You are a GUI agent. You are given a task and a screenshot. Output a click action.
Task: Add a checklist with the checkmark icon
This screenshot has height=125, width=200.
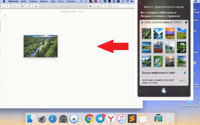click(29, 6)
